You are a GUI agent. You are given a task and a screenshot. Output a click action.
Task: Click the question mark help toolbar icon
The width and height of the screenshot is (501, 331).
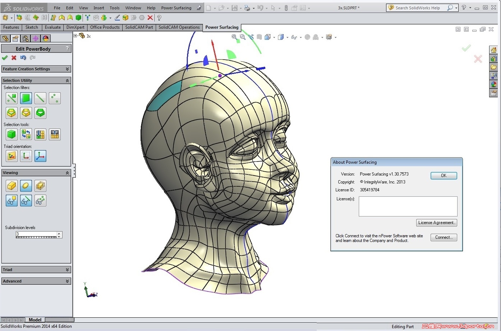point(159,17)
